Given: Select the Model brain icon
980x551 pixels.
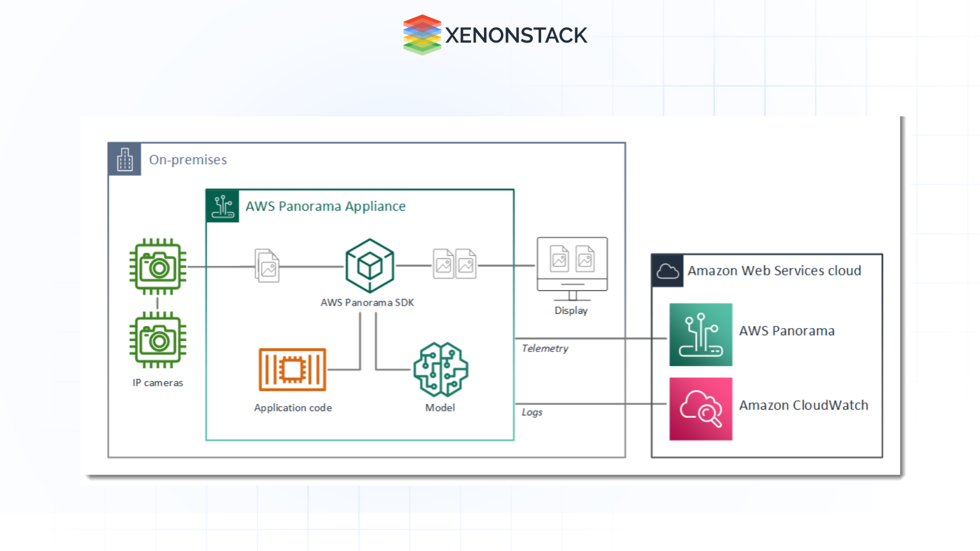Looking at the screenshot, I should coord(440,368).
